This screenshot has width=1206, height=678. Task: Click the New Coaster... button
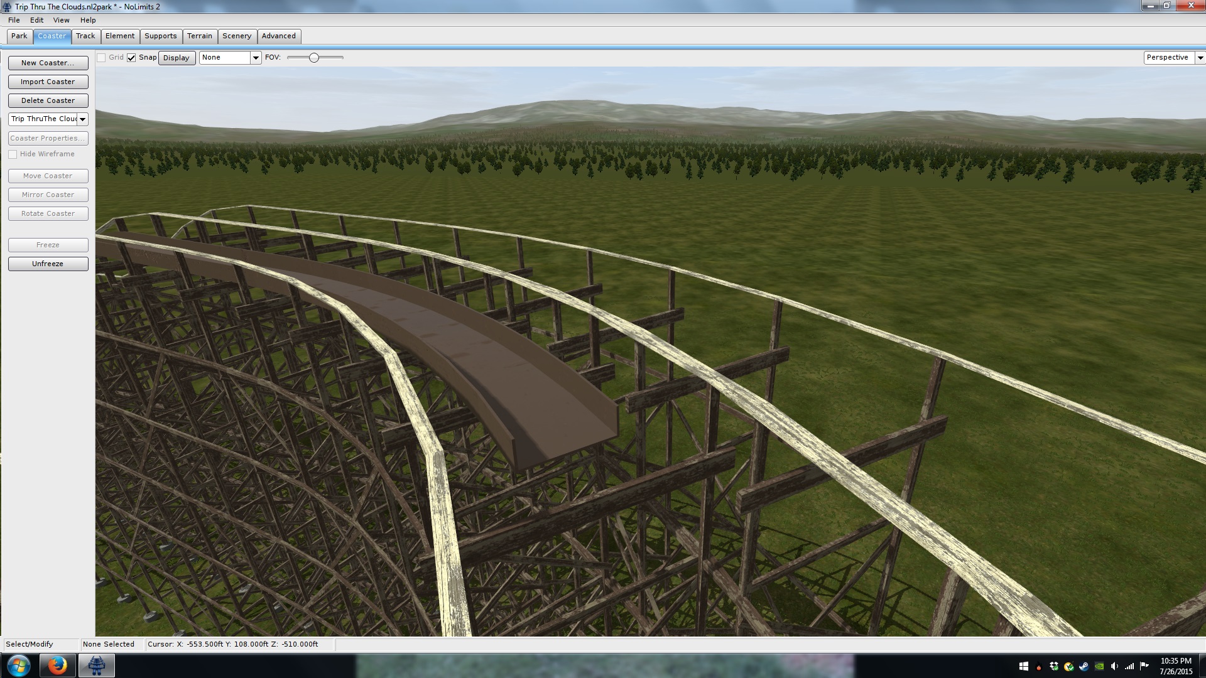point(48,63)
